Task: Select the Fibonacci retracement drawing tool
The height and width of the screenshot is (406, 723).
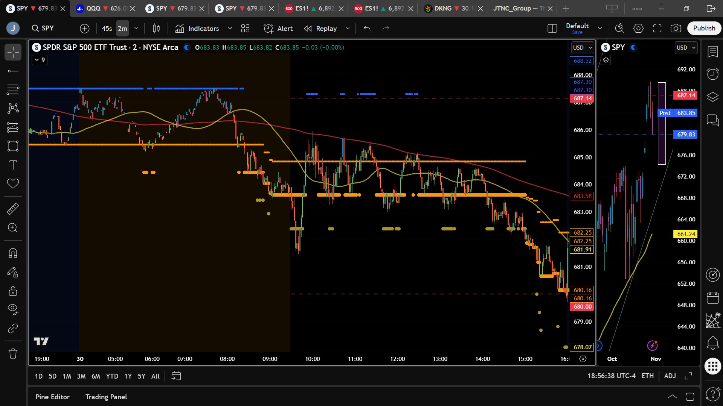Action: click(13, 89)
